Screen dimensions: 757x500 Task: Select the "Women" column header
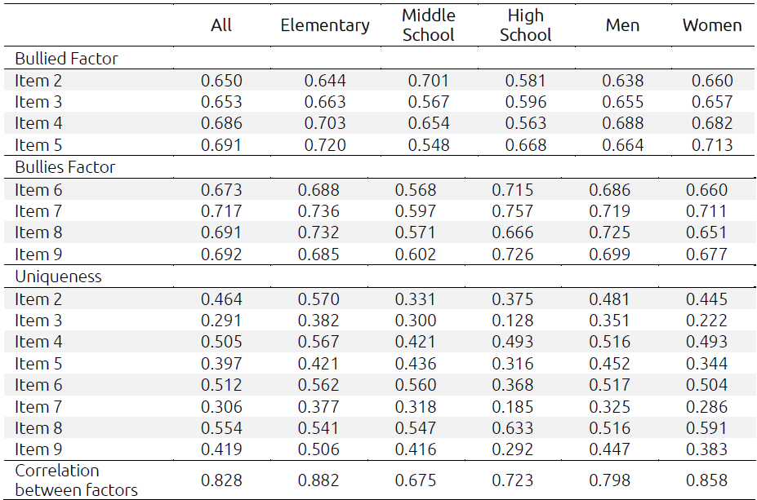point(712,25)
